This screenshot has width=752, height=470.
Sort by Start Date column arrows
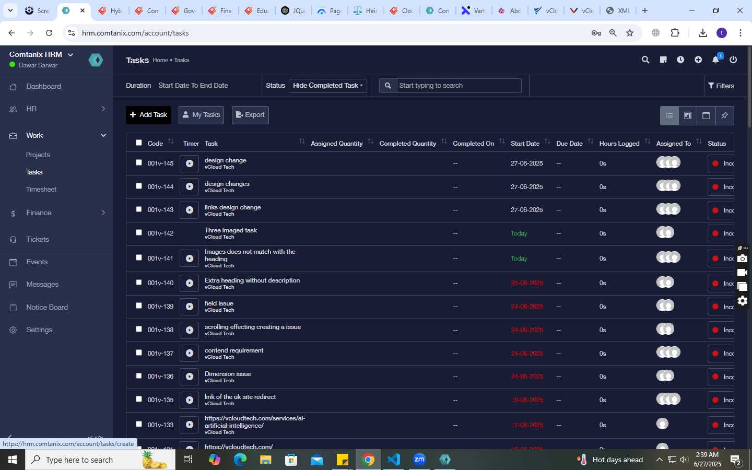547,142
